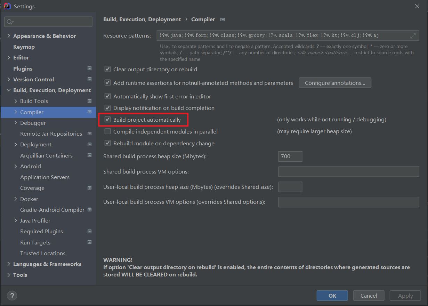
Task: Expand the Editor section
Action: [x=9, y=57]
